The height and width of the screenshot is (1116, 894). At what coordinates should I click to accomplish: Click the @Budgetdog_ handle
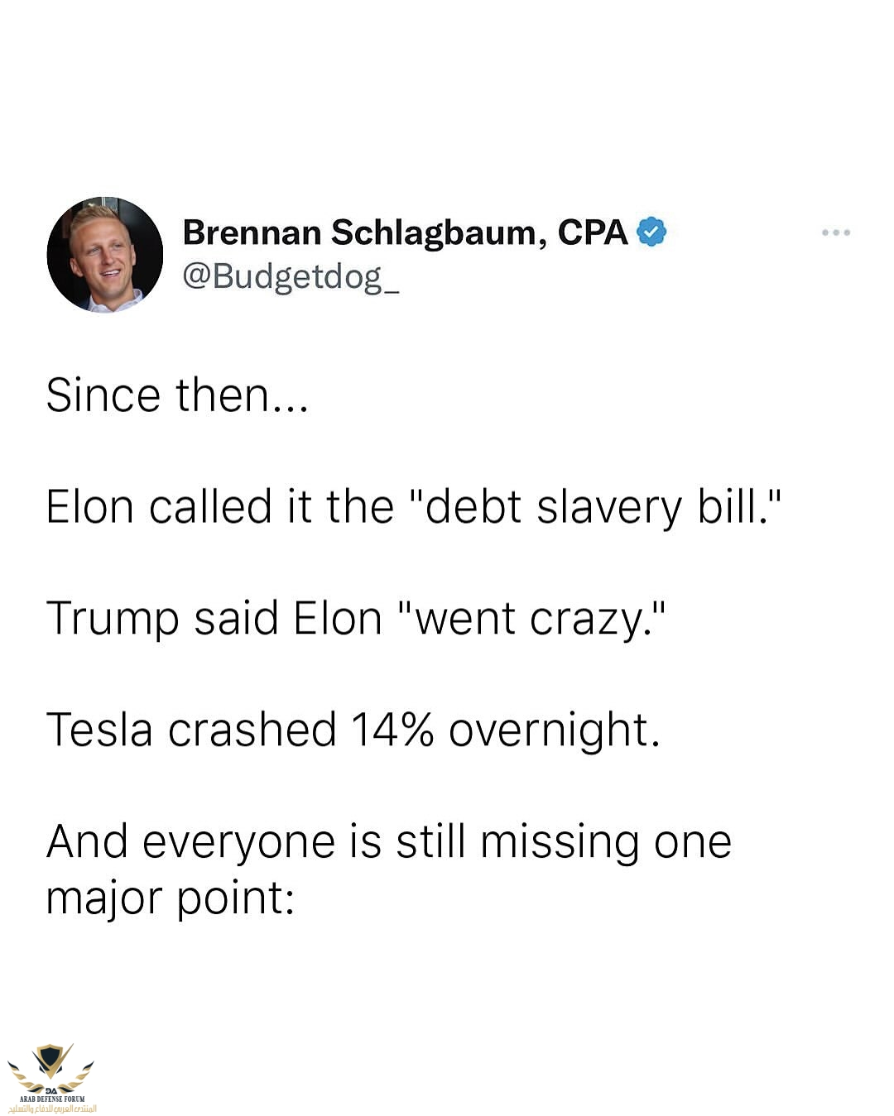coord(291,276)
